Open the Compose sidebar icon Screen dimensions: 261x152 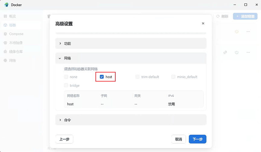pyautogui.click(x=5, y=34)
